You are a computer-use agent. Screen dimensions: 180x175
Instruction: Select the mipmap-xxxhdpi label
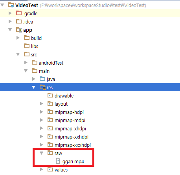[x=73, y=145]
